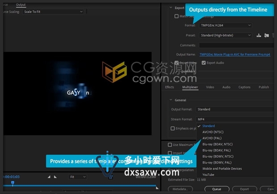Open the Output Format dropdown
This screenshot has width=277, height=194.
(235, 110)
